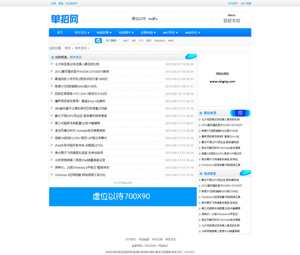The image size is (300, 255).
Task: Click the 精彩推荐 panel header icon
Action: pos(201,113)
